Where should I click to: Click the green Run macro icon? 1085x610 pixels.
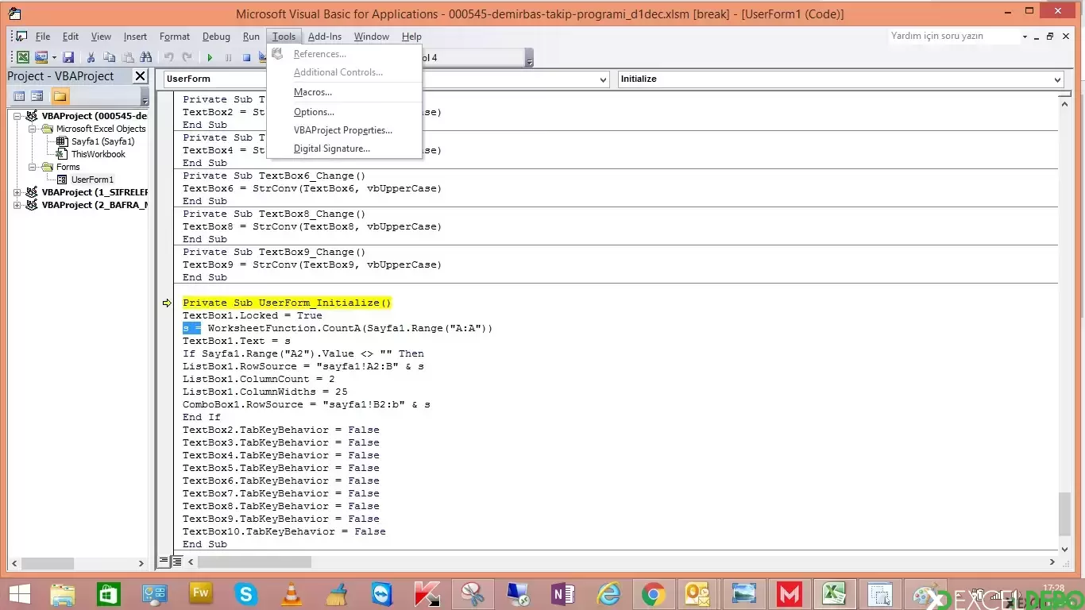(x=210, y=57)
